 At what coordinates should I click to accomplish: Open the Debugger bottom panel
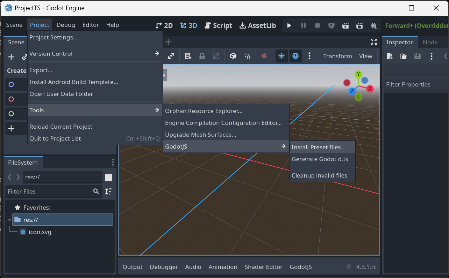(164, 267)
